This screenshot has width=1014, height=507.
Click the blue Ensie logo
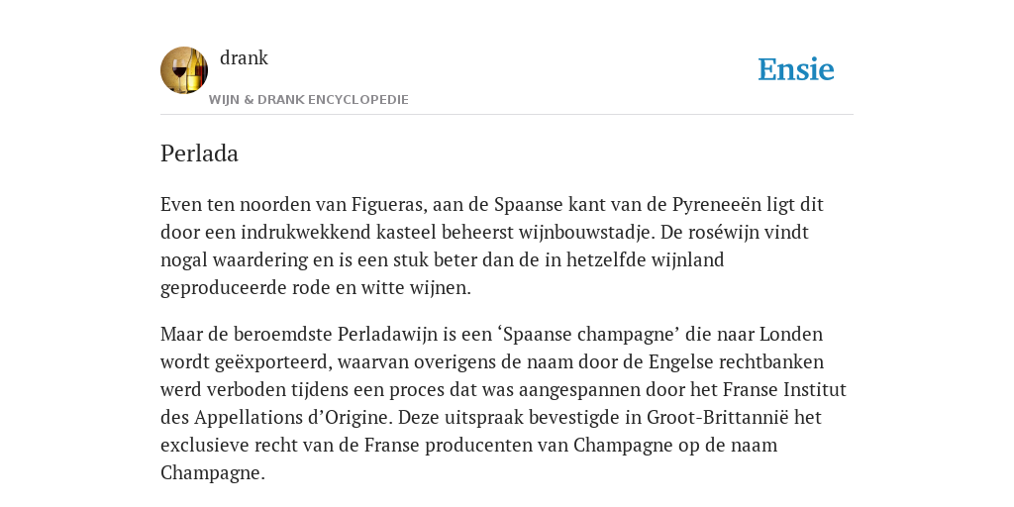(796, 69)
